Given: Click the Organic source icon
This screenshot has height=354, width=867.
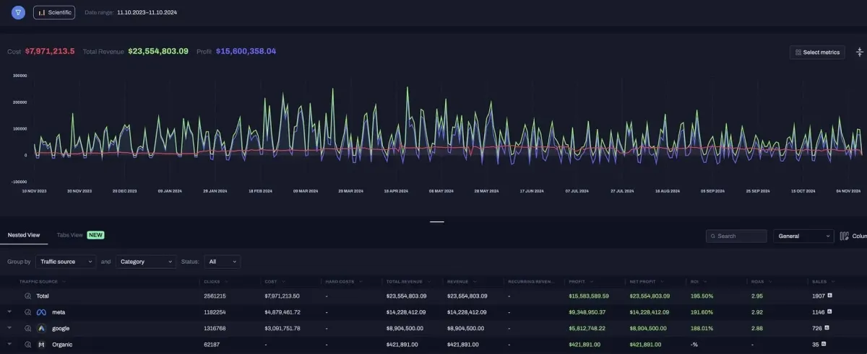Looking at the screenshot, I should coord(42,345).
